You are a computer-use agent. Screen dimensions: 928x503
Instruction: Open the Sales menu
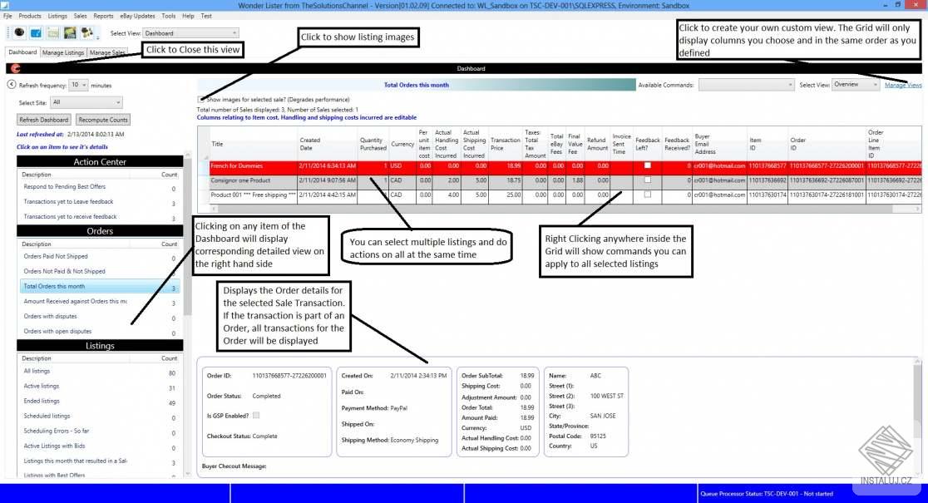point(80,16)
